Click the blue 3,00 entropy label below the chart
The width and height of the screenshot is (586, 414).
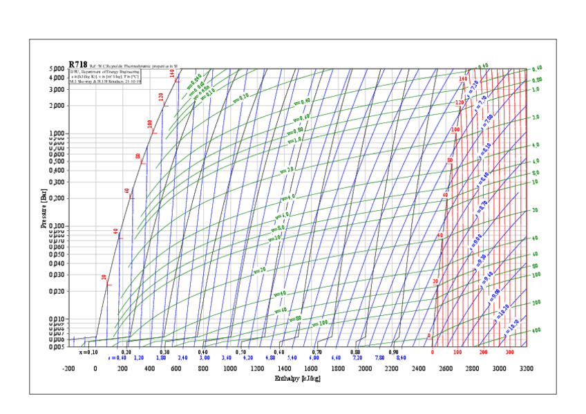click(205, 358)
